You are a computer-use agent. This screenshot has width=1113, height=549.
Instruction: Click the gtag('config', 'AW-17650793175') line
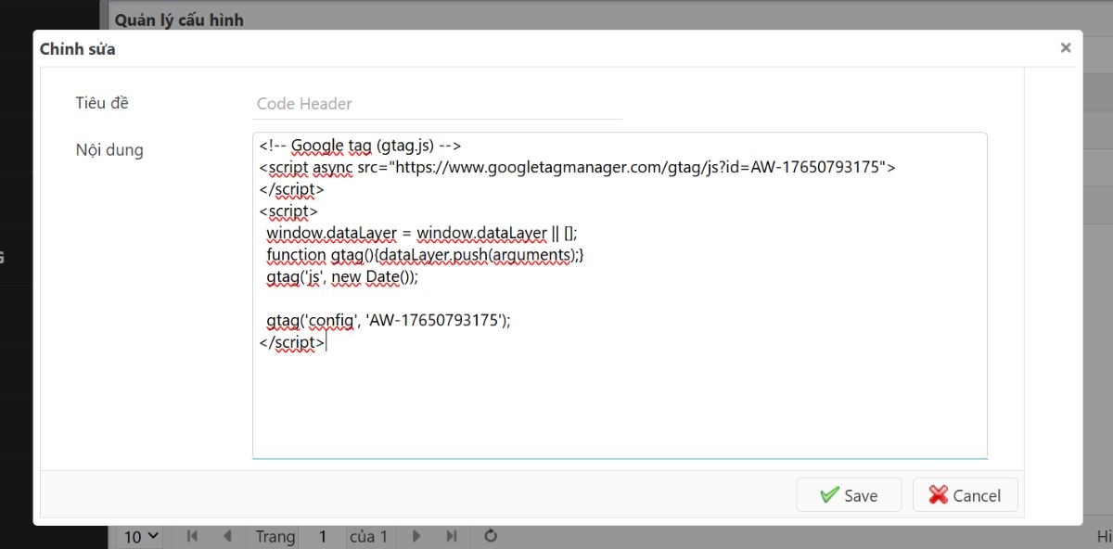[x=389, y=320]
